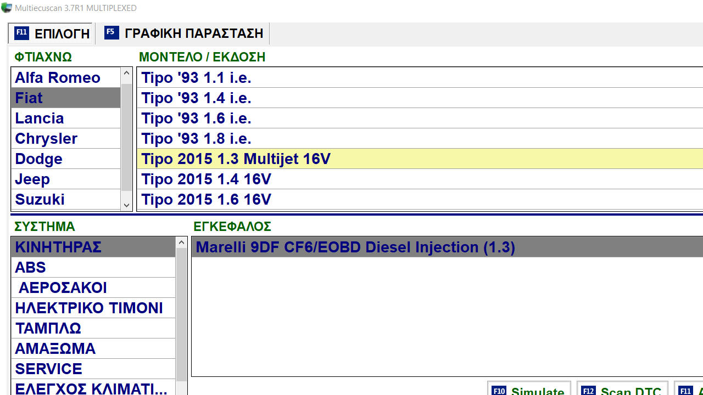
Task: Choose Lancia from the make list
Action: pyautogui.click(x=66, y=118)
